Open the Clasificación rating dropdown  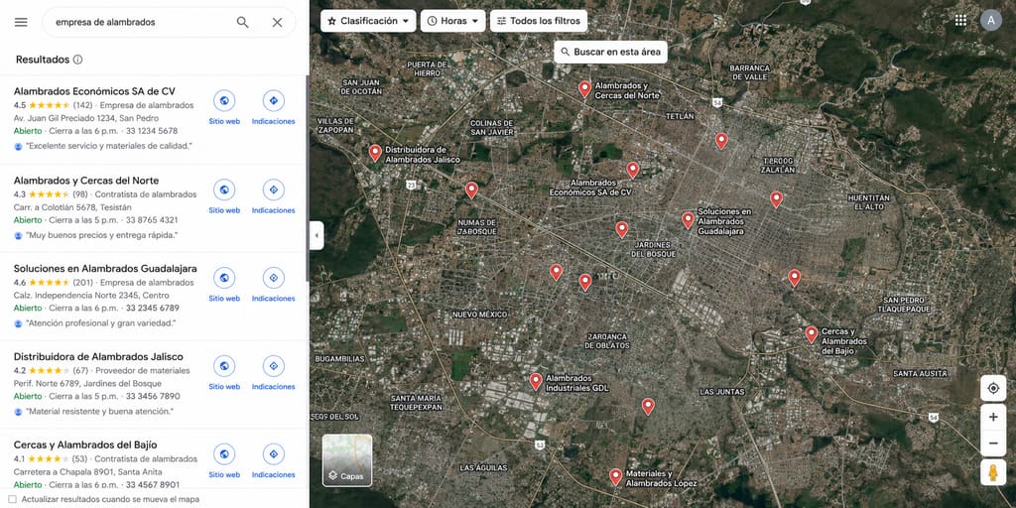point(368,21)
